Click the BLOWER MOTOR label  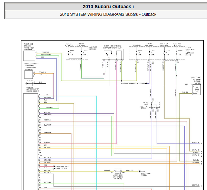tap(196, 80)
